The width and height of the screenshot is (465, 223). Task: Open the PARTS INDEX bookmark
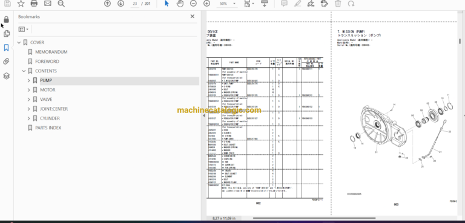[x=48, y=128]
